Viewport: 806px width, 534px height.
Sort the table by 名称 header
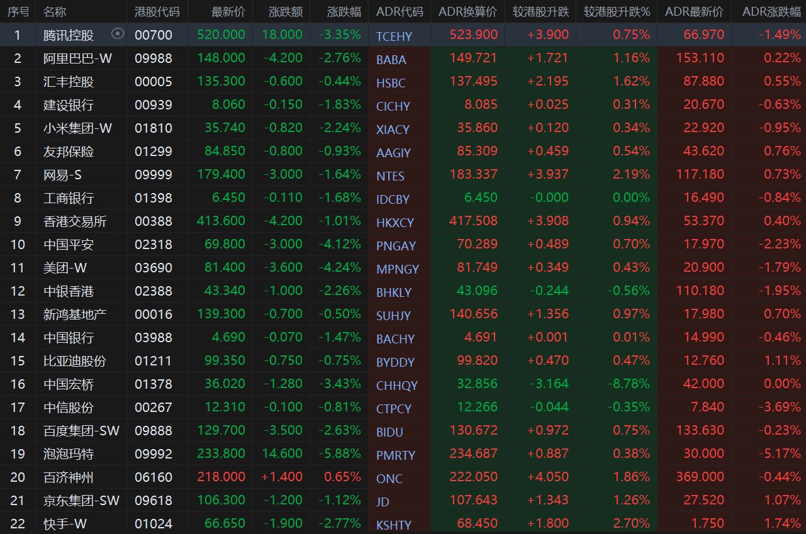pyautogui.click(x=55, y=11)
